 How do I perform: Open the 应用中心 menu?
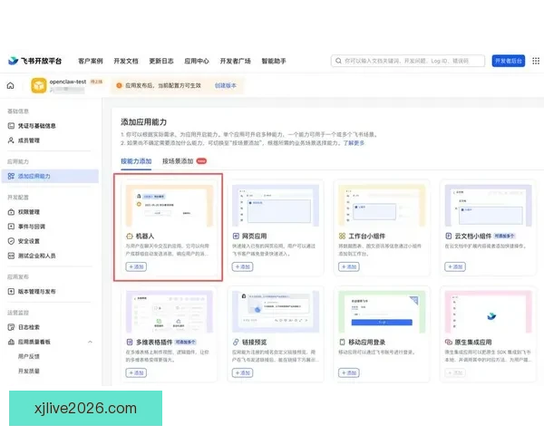coord(197,61)
